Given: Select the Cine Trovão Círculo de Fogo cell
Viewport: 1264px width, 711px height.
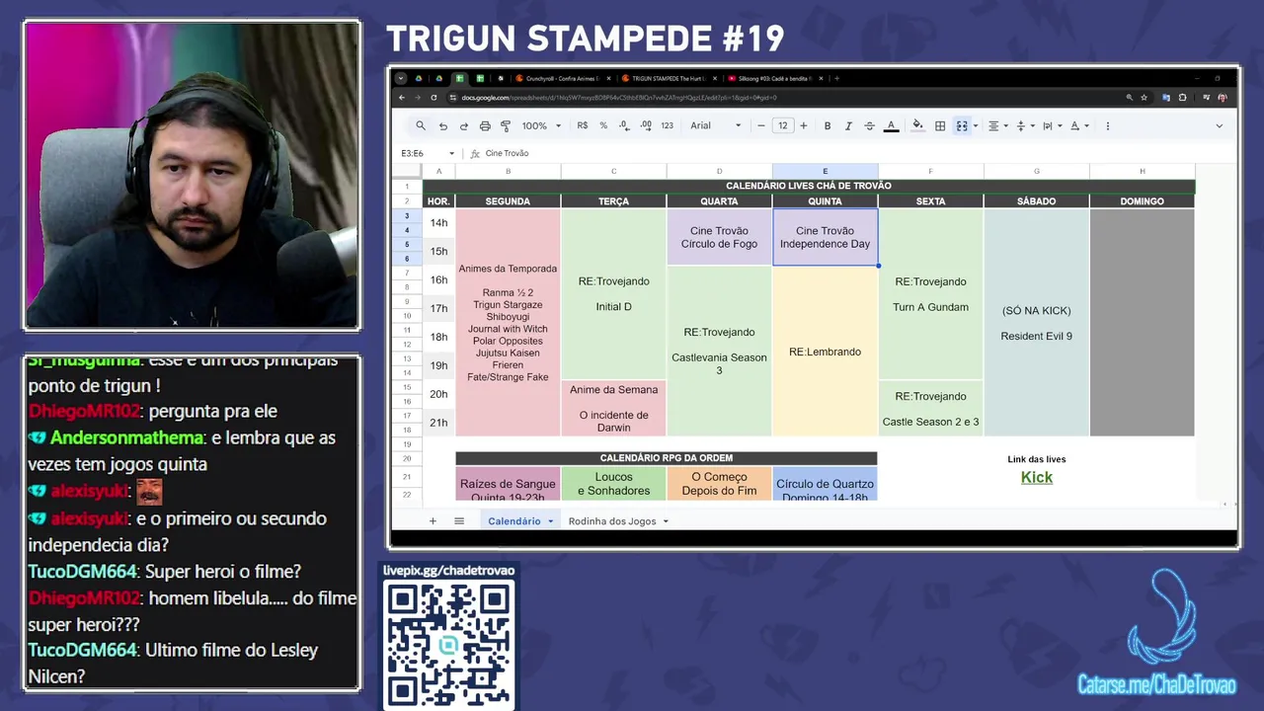Looking at the screenshot, I should 719,237.
